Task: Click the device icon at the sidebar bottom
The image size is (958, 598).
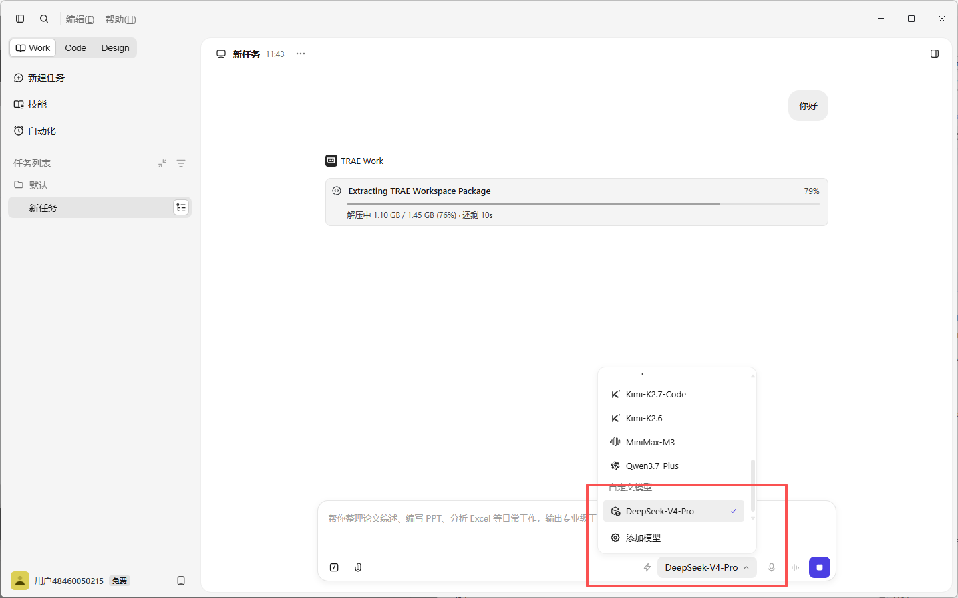Action: (x=181, y=581)
